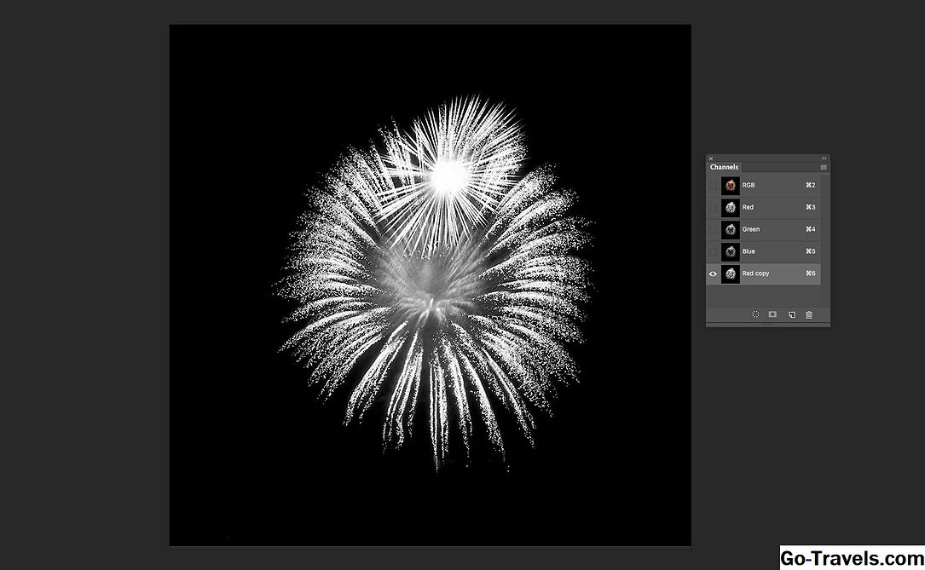Click the RGB channel thumbnail
Image resolution: width=925 pixels, height=570 pixels.
point(730,185)
